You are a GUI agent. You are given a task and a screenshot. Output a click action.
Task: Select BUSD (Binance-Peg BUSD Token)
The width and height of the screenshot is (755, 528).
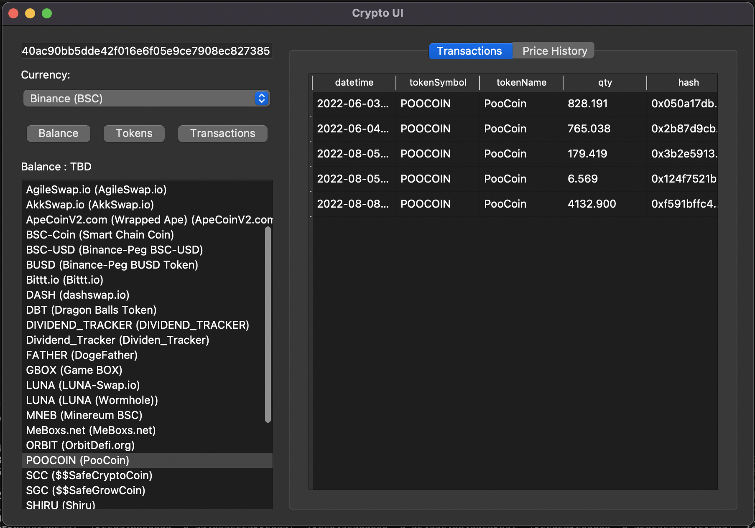[147, 265]
